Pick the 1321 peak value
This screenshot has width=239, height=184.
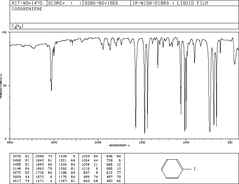tap(63, 160)
